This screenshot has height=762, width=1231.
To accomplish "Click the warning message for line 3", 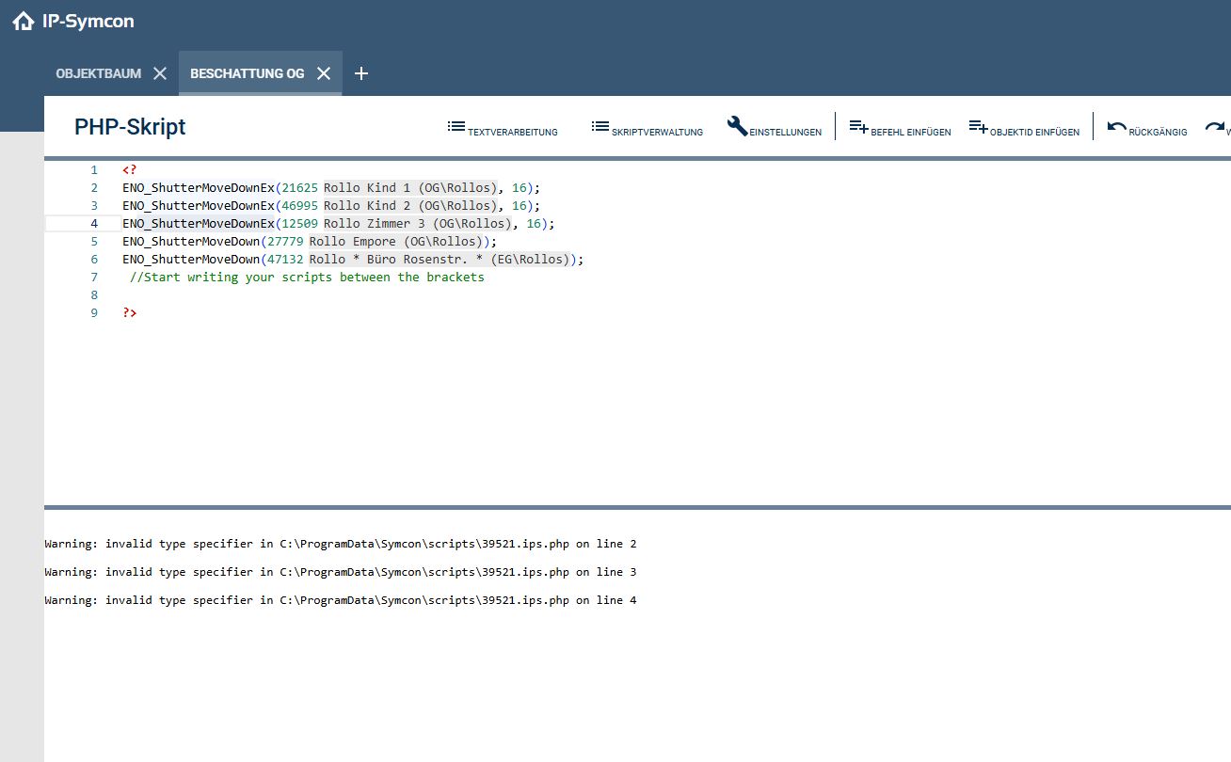I will coord(341,572).
